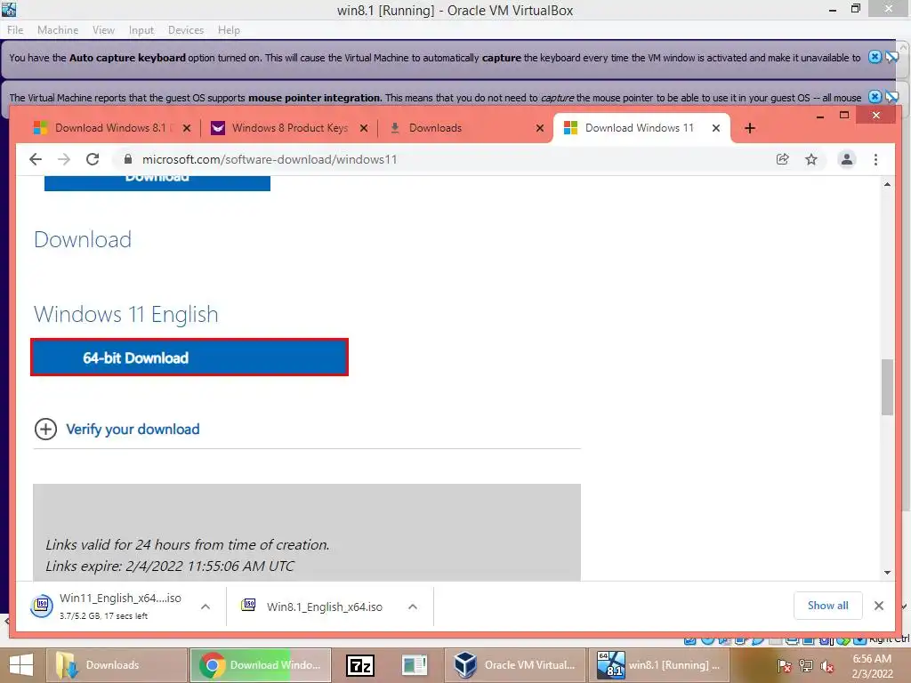Reload the Windows 11 download page
This screenshot has width=911, height=683.
(x=93, y=159)
